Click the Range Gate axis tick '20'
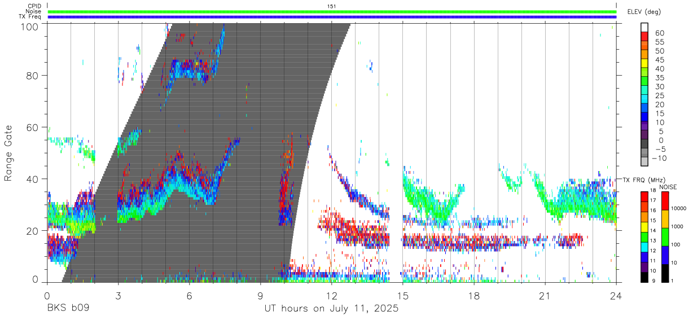This screenshot has height=320, width=693. coord(32,231)
